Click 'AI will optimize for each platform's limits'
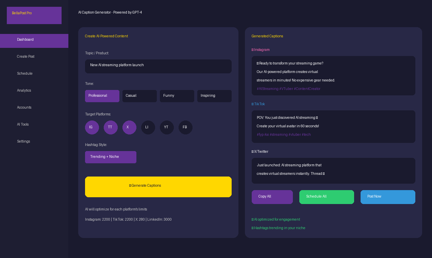 (x=116, y=209)
